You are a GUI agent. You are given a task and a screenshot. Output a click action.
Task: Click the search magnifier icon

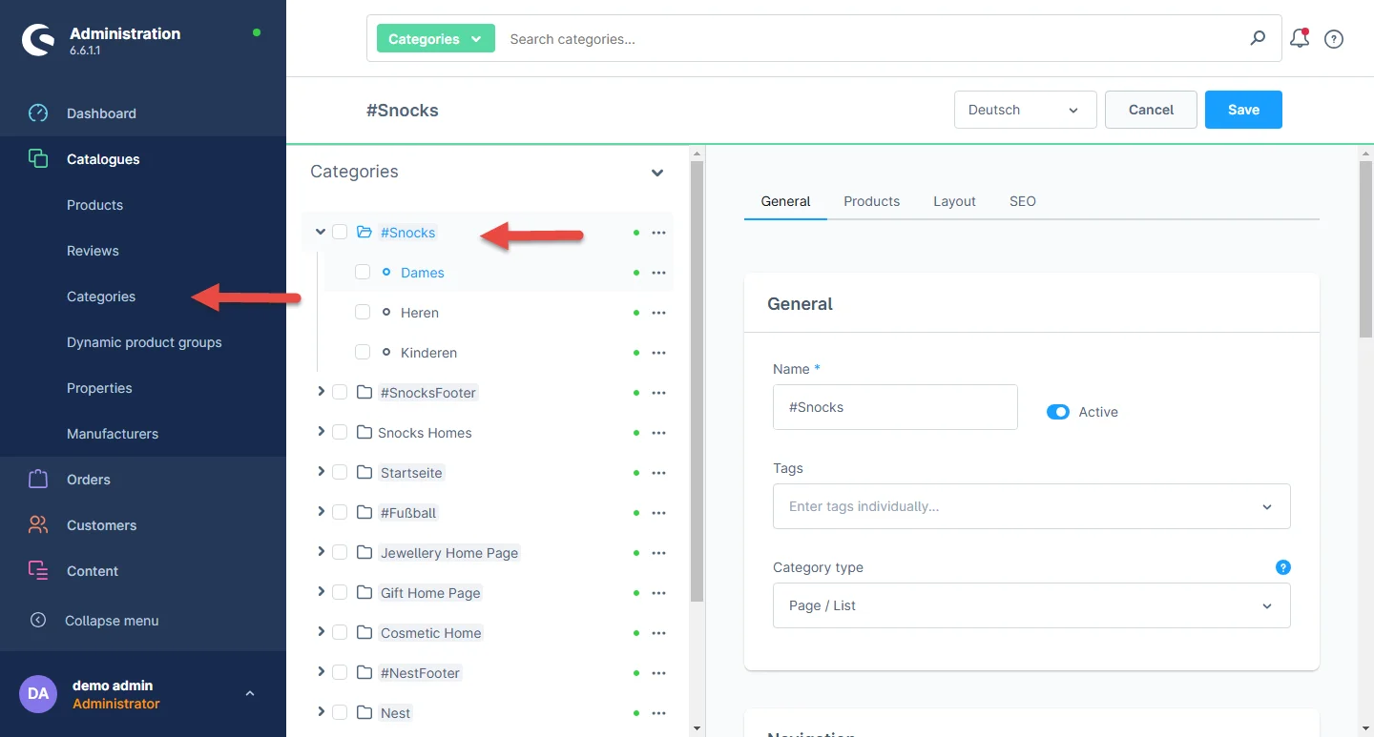pyautogui.click(x=1258, y=38)
